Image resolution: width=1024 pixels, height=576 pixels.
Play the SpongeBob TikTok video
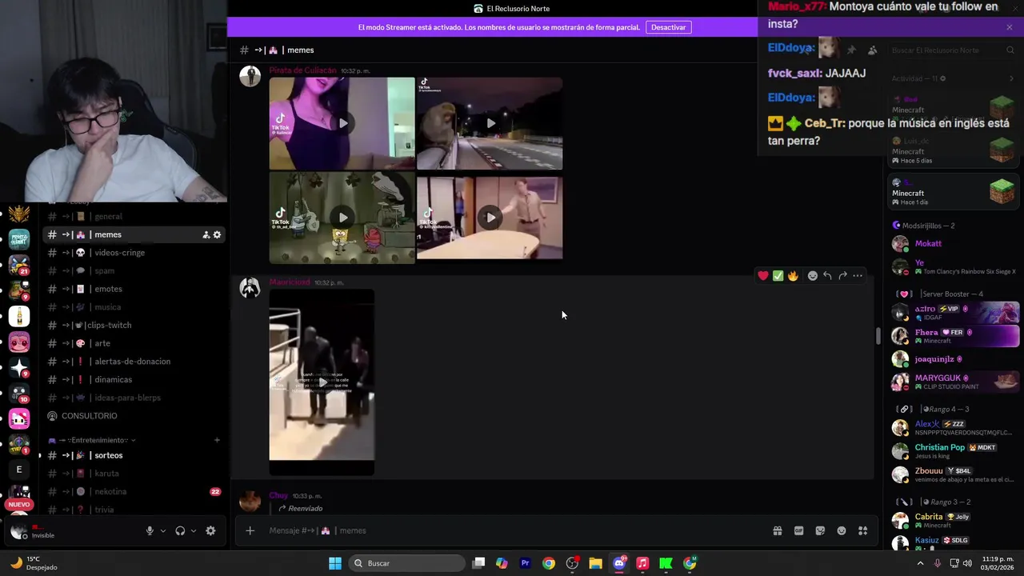342,218
